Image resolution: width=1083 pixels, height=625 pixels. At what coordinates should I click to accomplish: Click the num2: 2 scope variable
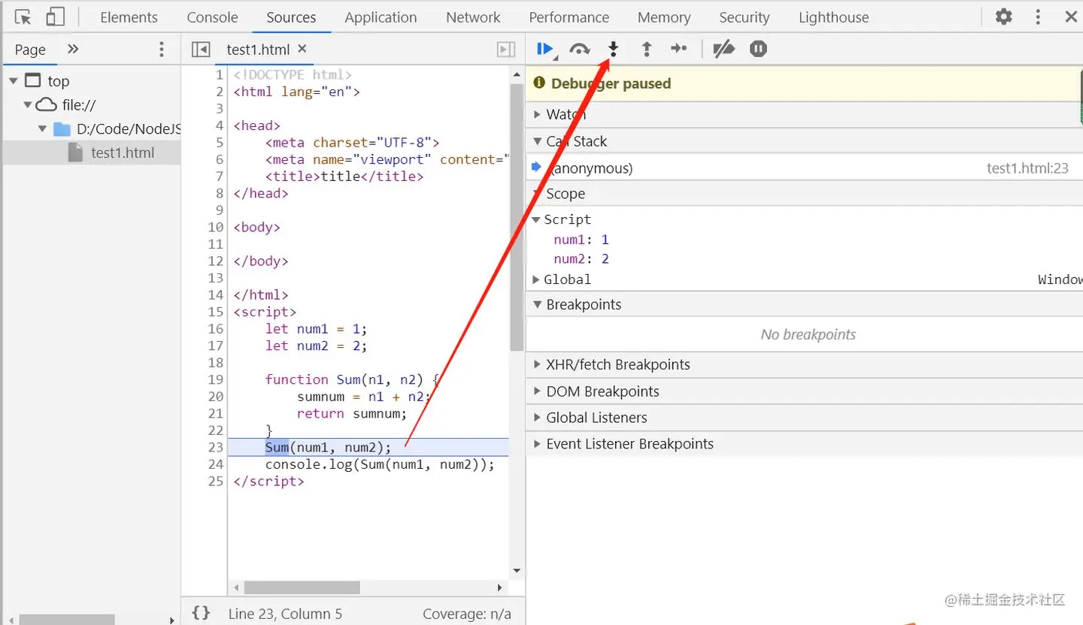click(581, 259)
